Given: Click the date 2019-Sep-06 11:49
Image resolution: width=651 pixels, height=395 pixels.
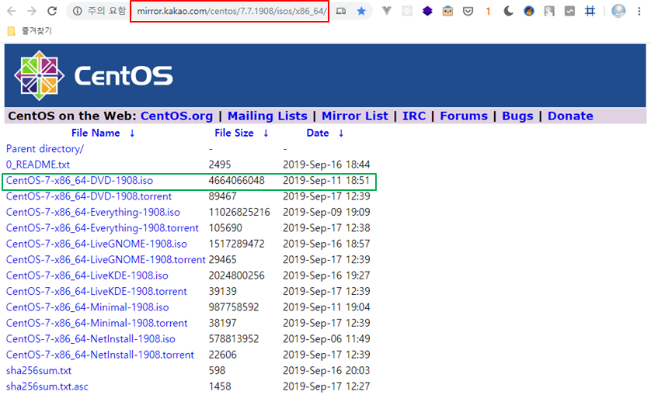Looking at the screenshot, I should (x=326, y=339).
